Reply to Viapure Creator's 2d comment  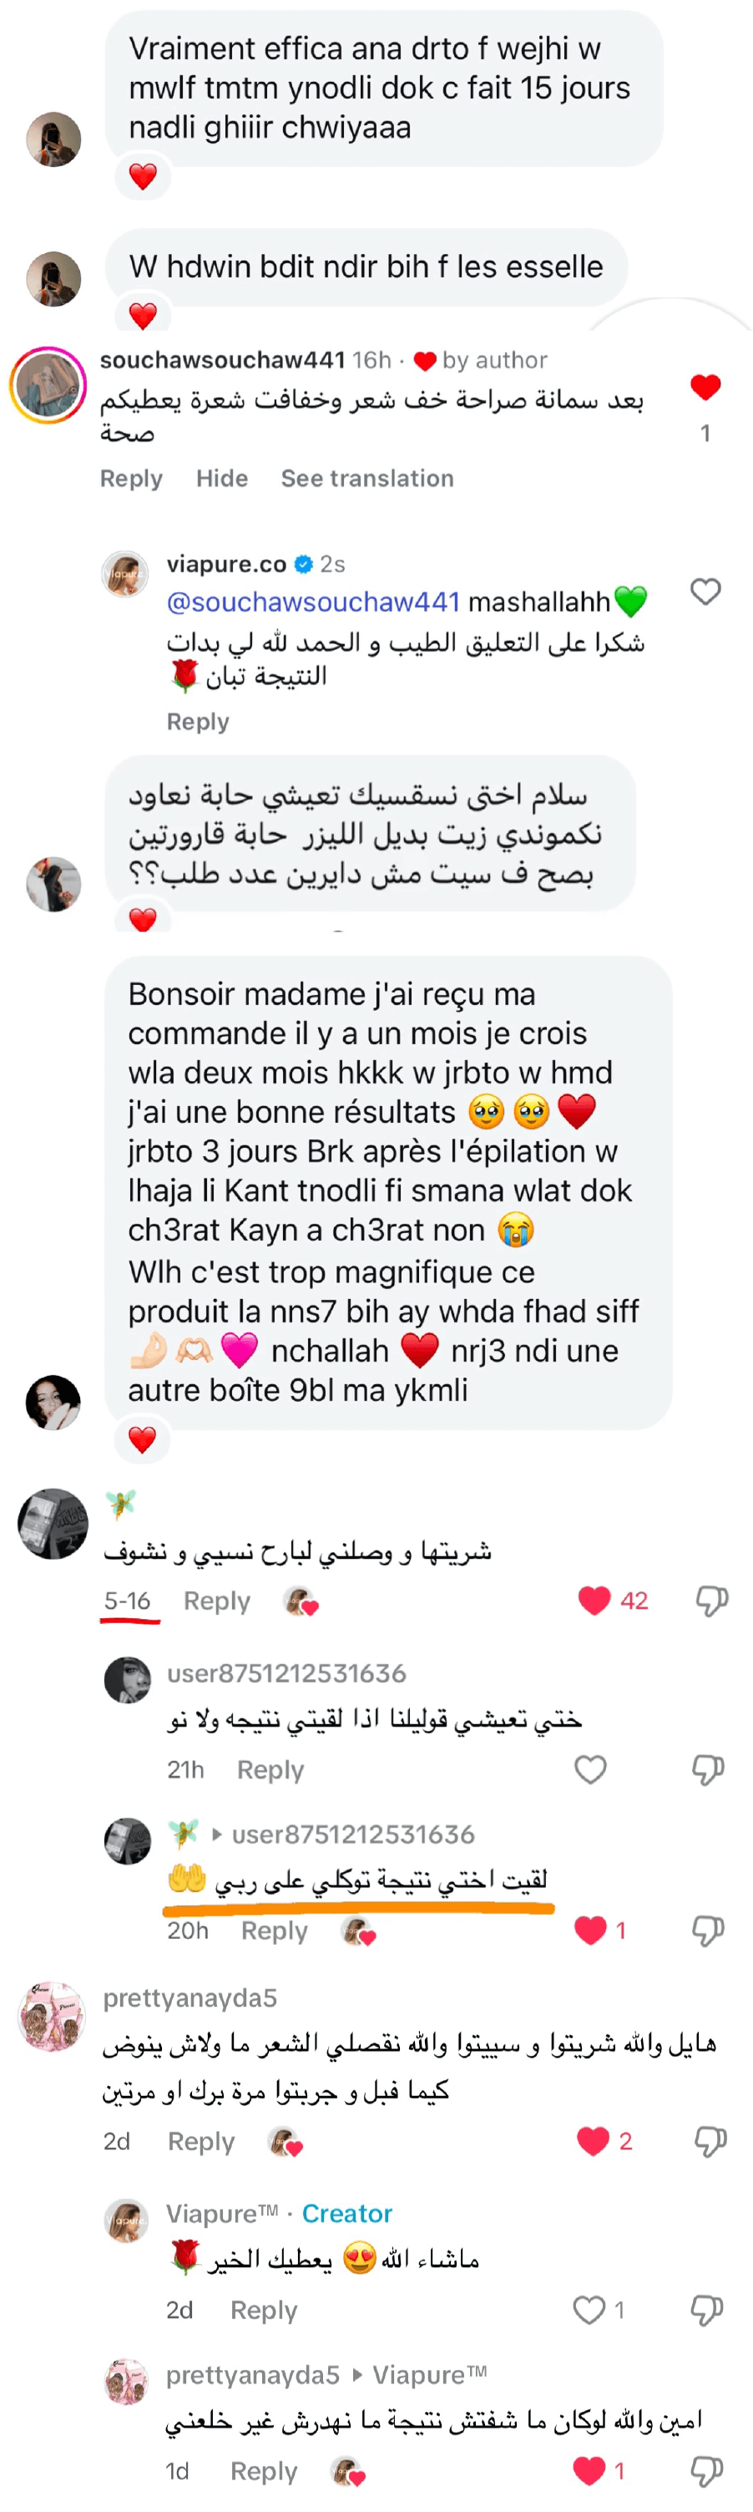pos(264,2310)
